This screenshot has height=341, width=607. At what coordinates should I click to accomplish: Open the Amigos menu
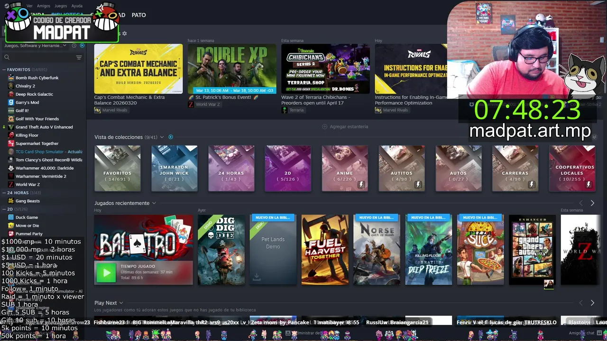pyautogui.click(x=44, y=6)
